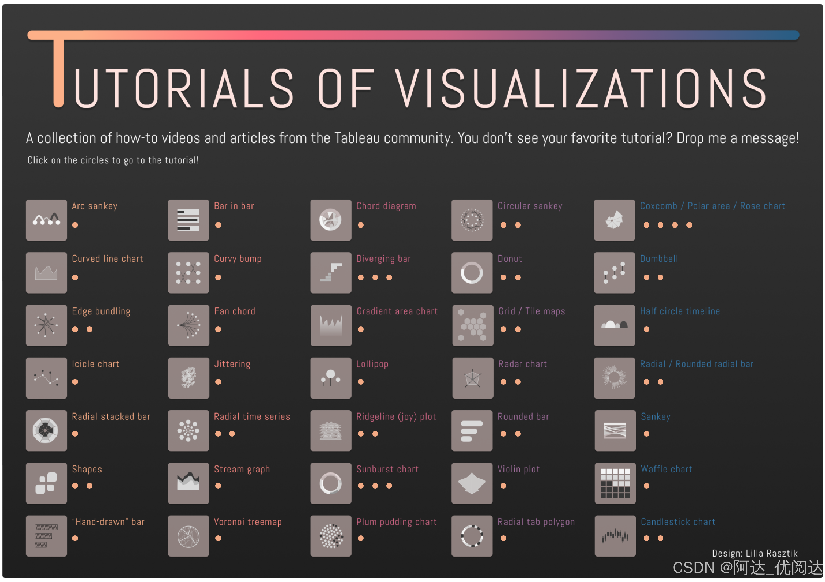Click the last circle under Coxcomb chart
825x582 pixels.
tap(689, 225)
